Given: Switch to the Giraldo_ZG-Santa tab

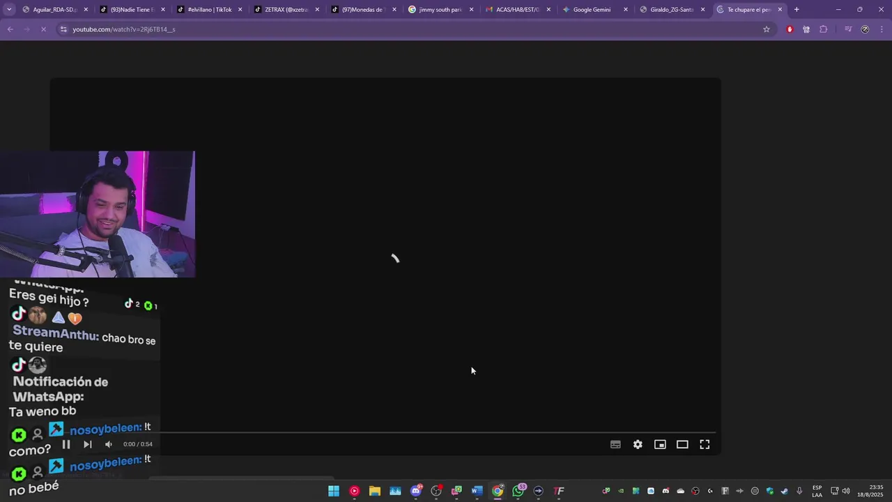Looking at the screenshot, I should [671, 10].
